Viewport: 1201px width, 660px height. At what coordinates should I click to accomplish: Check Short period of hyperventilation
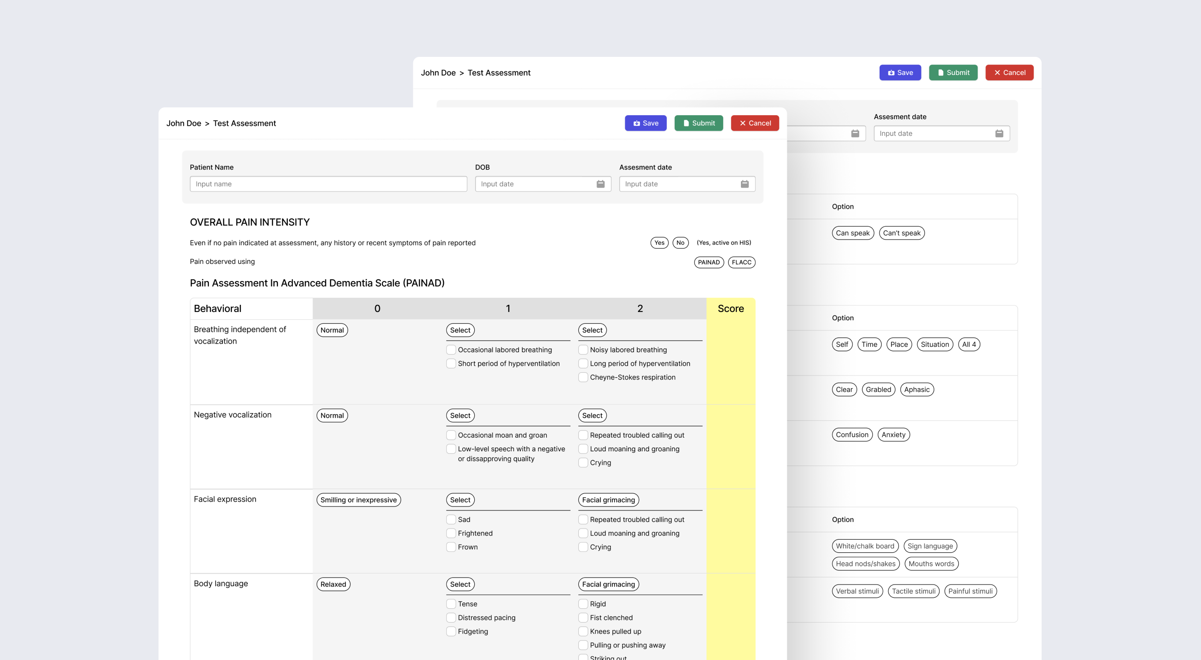pos(451,363)
